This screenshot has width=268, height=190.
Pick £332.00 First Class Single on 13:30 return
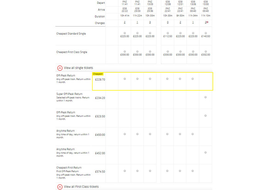(x=206, y=52)
